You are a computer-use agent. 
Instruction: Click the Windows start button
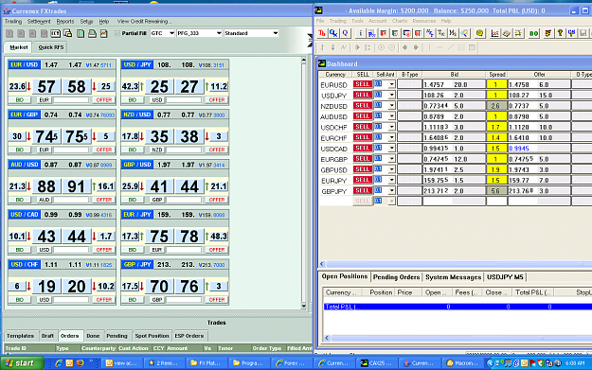22,363
